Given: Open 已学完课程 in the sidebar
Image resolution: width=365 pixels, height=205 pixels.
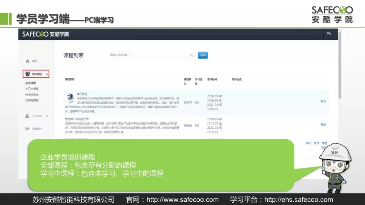Looking at the screenshot, I should [x=32, y=100].
